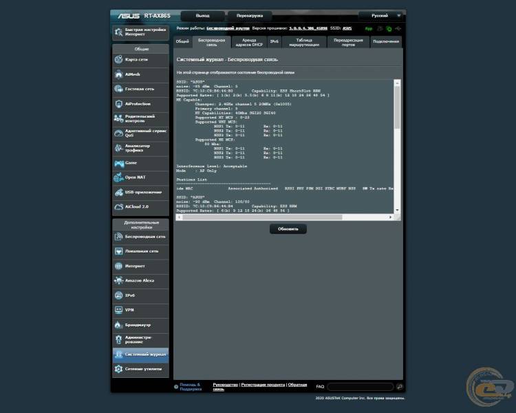Open the Game controller icon

pyautogui.click(x=118, y=162)
